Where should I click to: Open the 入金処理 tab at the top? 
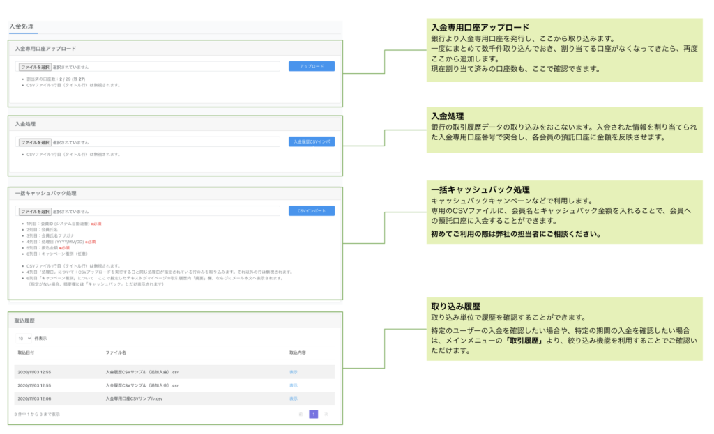22,26
